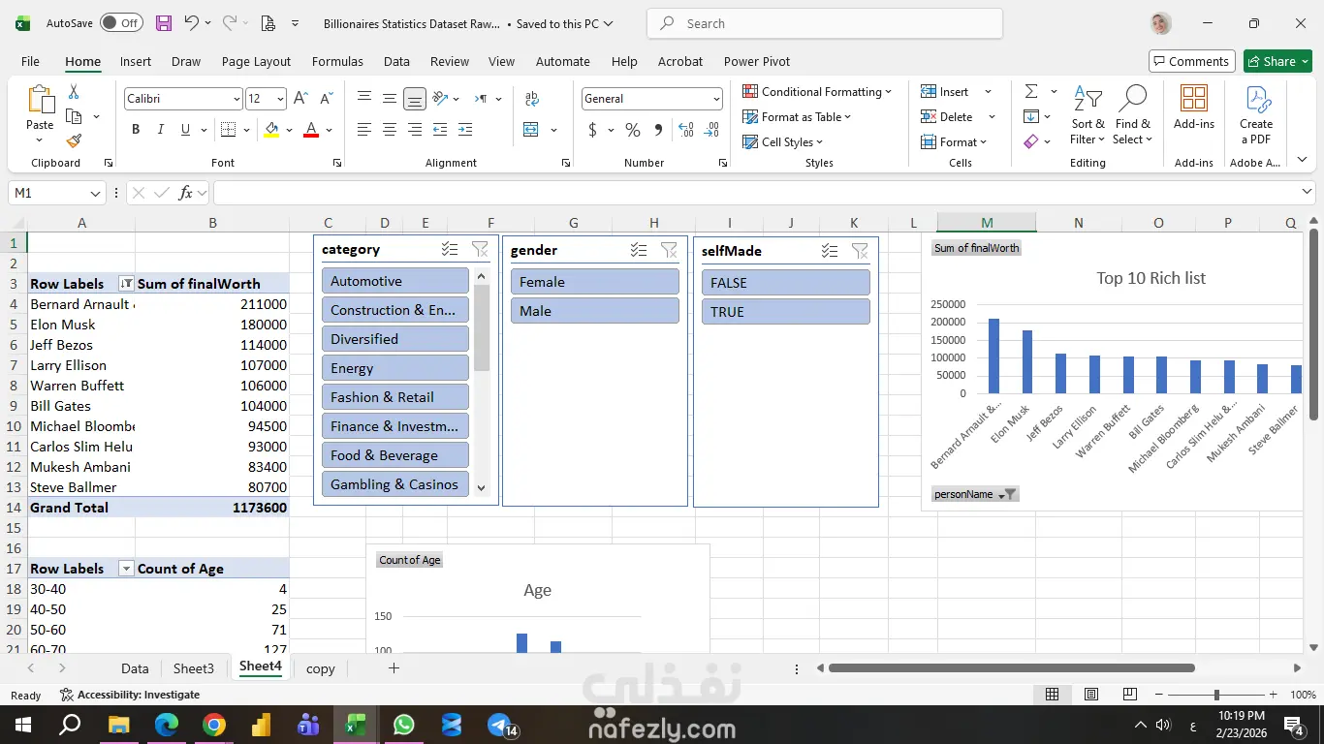The height and width of the screenshot is (744, 1324).
Task: Increase the font size
Action: click(x=300, y=99)
